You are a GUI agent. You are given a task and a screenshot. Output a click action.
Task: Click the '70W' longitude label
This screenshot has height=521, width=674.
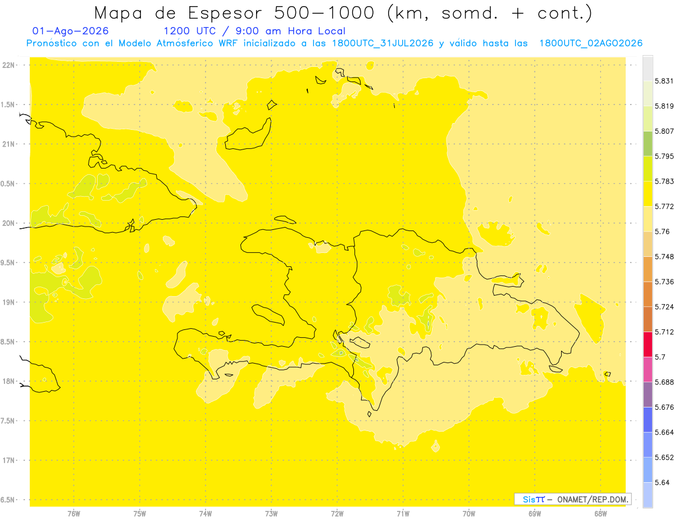click(469, 514)
